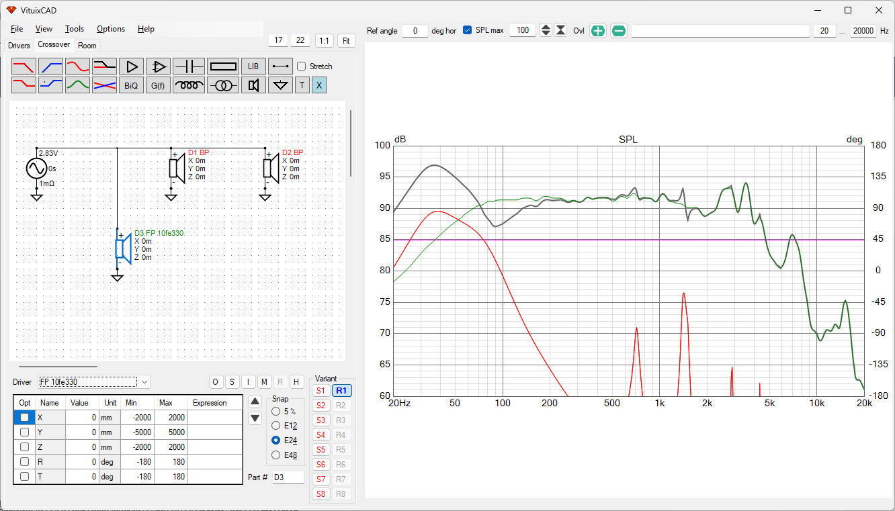
Task: Add a loudspeaker driver component
Action: (253, 85)
